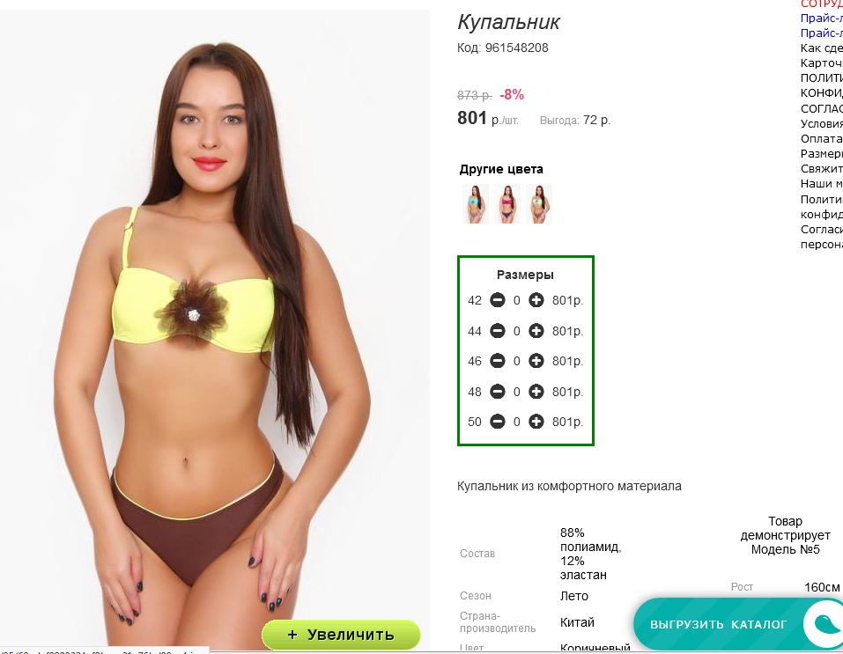The image size is (843, 654).
Task: Decrease quantity for size 42
Action: click(x=498, y=300)
